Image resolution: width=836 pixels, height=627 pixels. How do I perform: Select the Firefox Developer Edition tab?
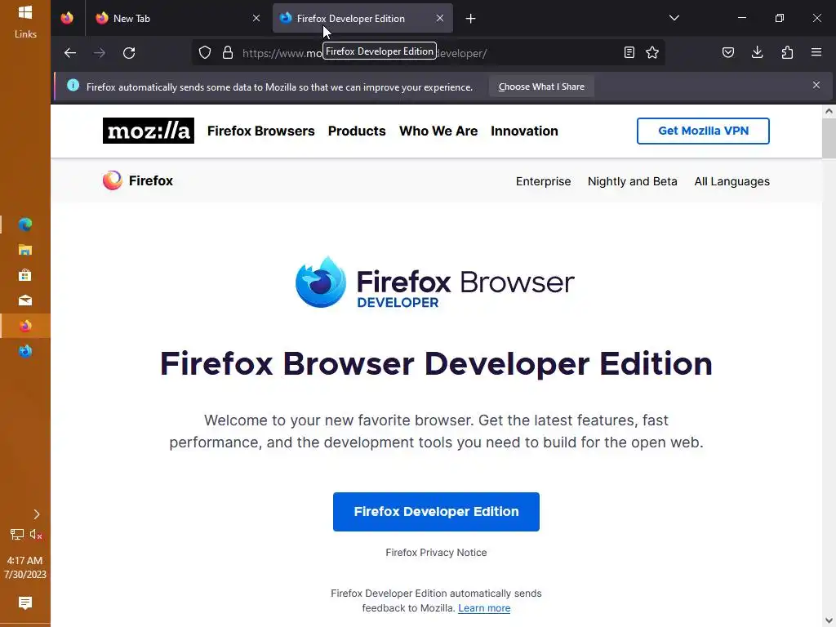362,18
